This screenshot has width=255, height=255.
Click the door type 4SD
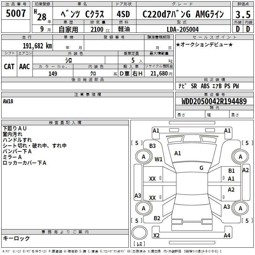[x=123, y=14]
